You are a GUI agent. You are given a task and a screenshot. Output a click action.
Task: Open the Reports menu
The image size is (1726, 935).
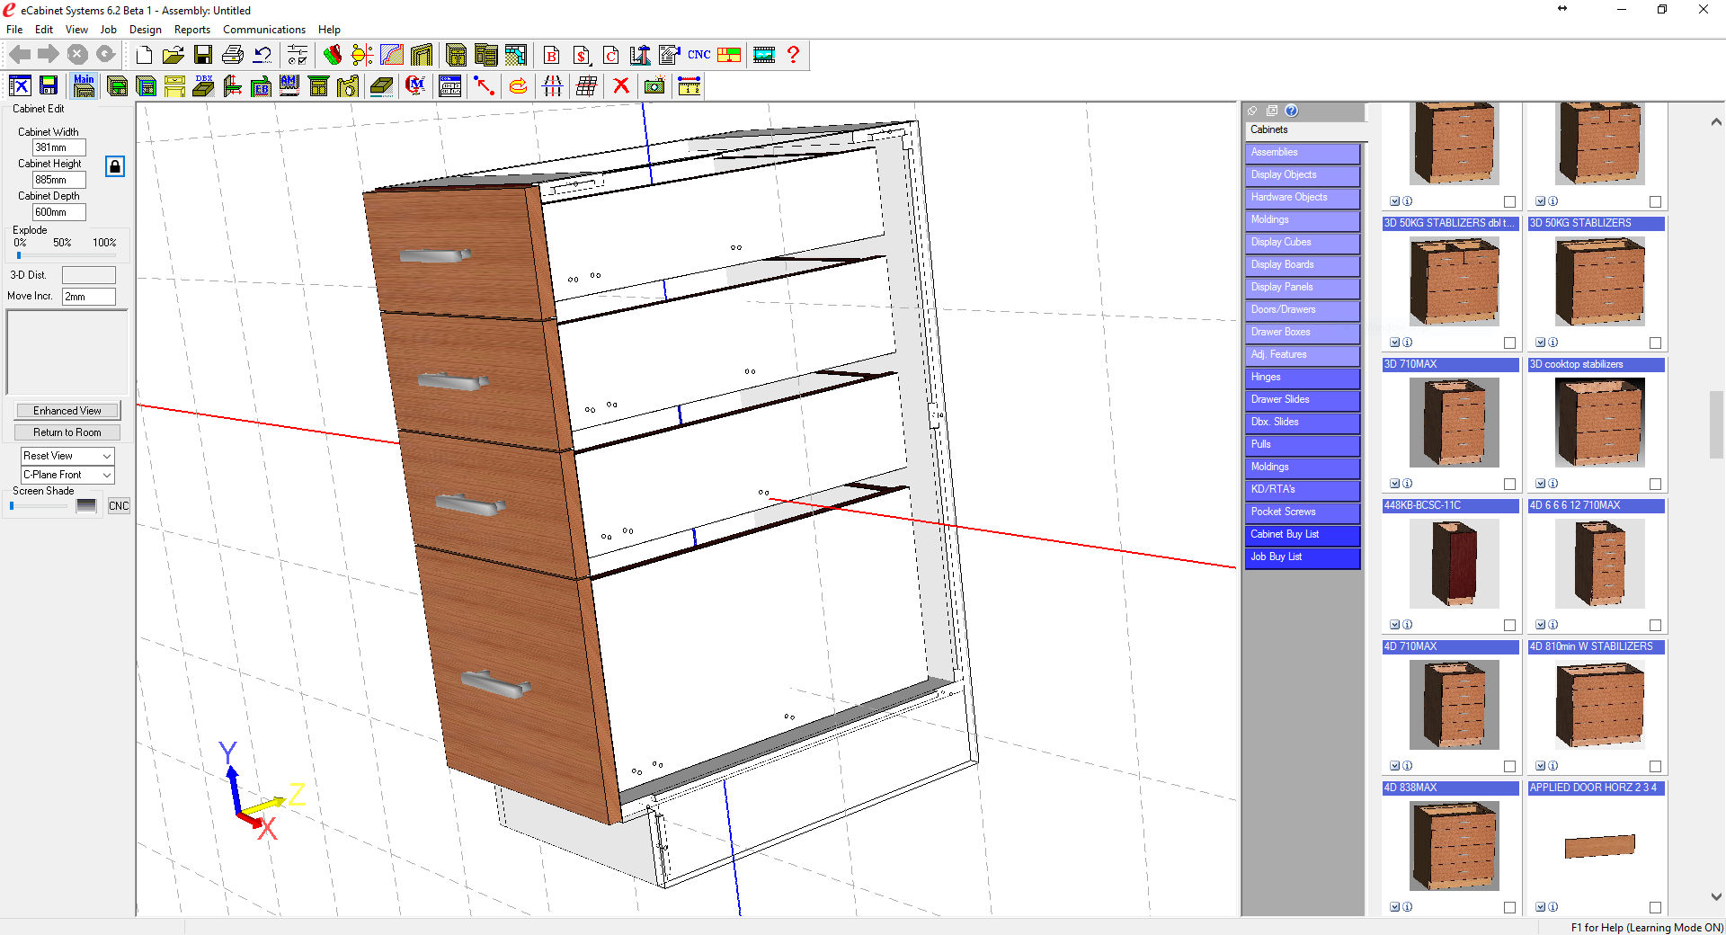(x=191, y=30)
